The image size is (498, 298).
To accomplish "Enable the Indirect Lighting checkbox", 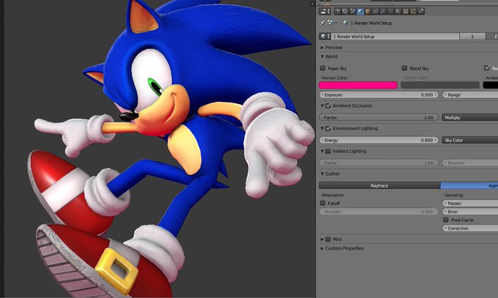I will 328,151.
